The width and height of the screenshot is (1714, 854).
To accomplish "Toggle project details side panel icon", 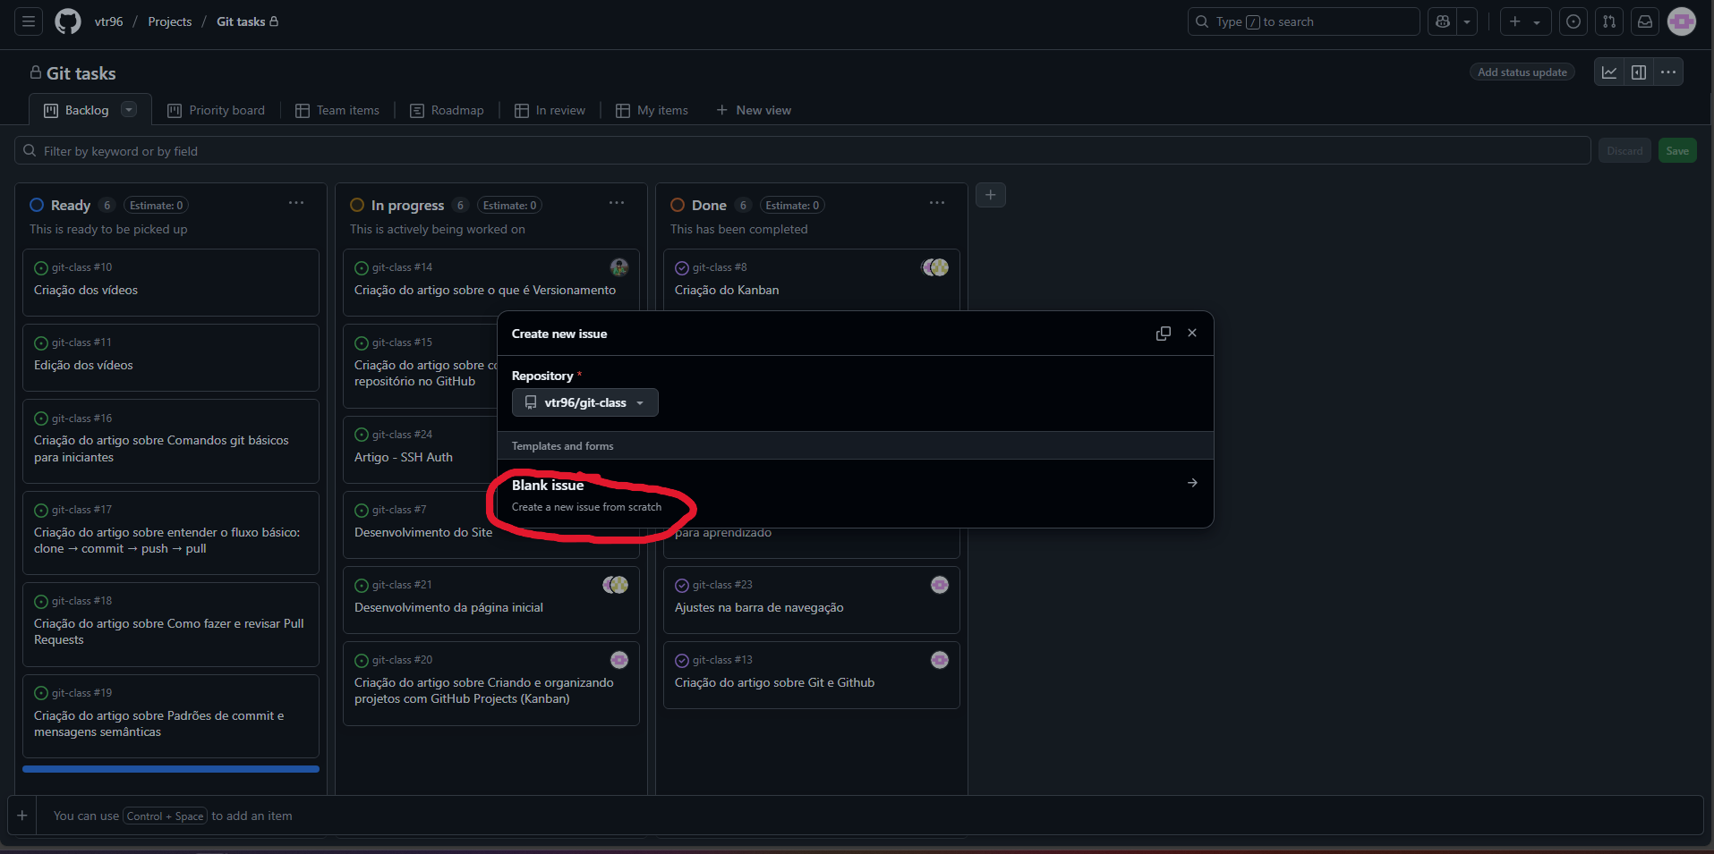I will [x=1639, y=72].
